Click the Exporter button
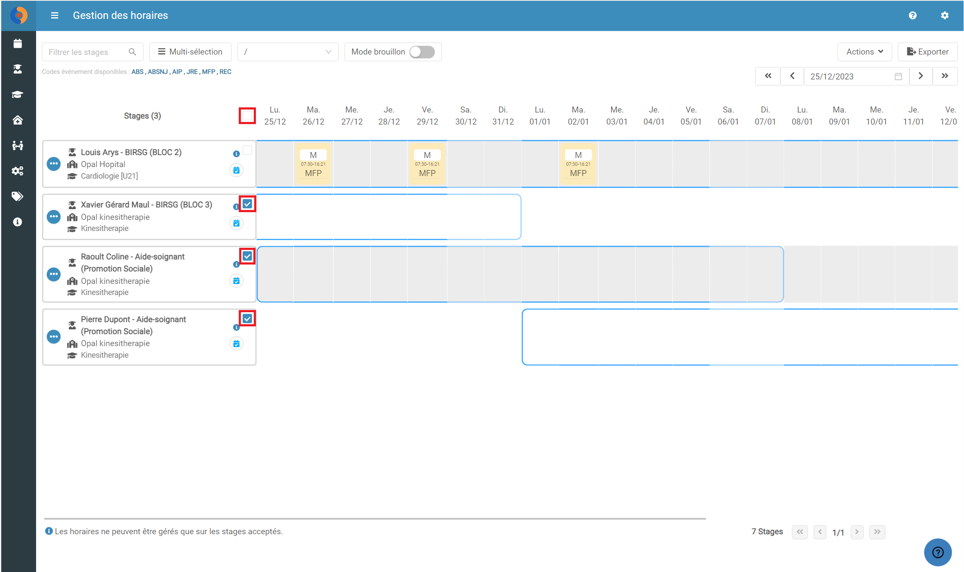The width and height of the screenshot is (964, 572). tap(928, 52)
